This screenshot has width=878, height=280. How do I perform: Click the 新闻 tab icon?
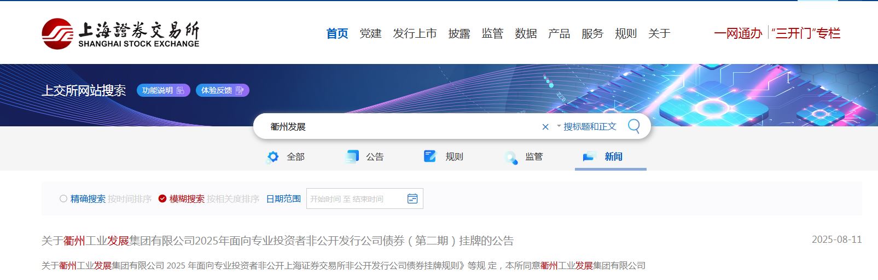589,157
